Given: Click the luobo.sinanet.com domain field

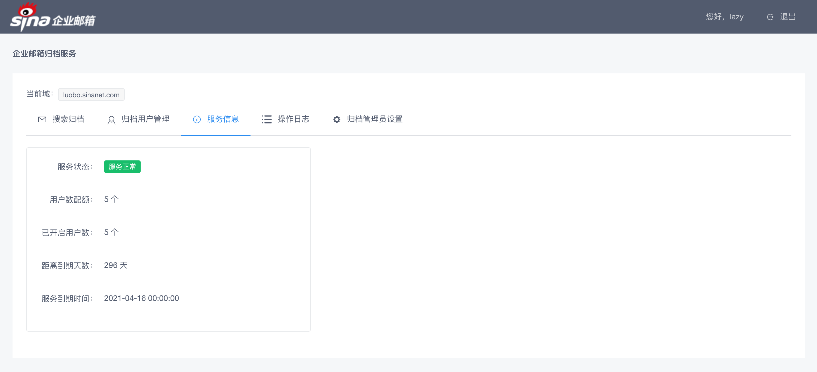Looking at the screenshot, I should [91, 95].
